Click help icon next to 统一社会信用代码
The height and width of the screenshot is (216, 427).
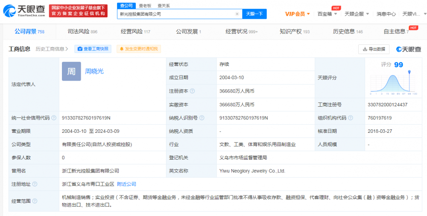coord(54,118)
